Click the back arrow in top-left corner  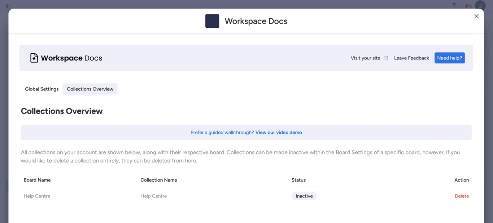pyautogui.click(x=8, y=6)
